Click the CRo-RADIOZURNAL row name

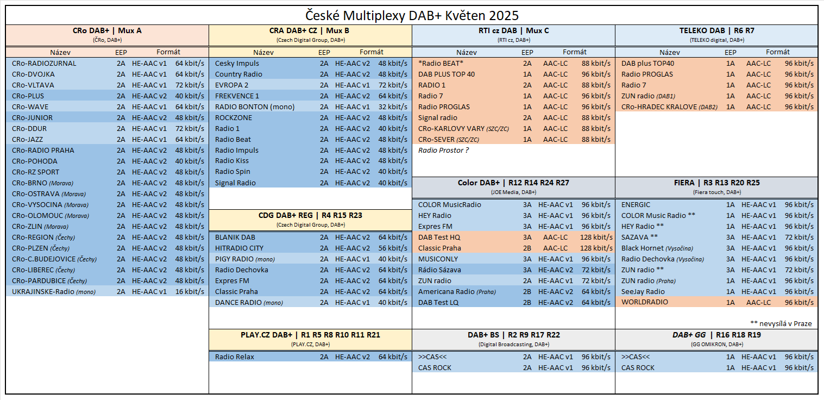point(44,63)
